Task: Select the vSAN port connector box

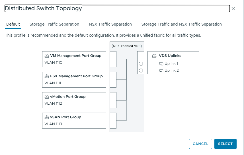Action: coord(113,121)
